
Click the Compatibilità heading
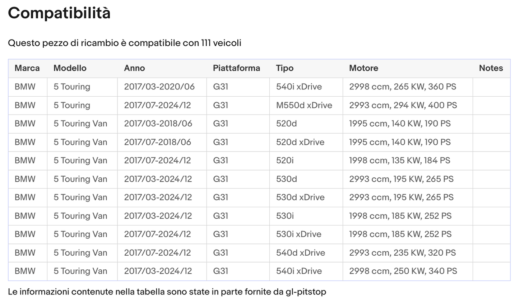pos(59,13)
